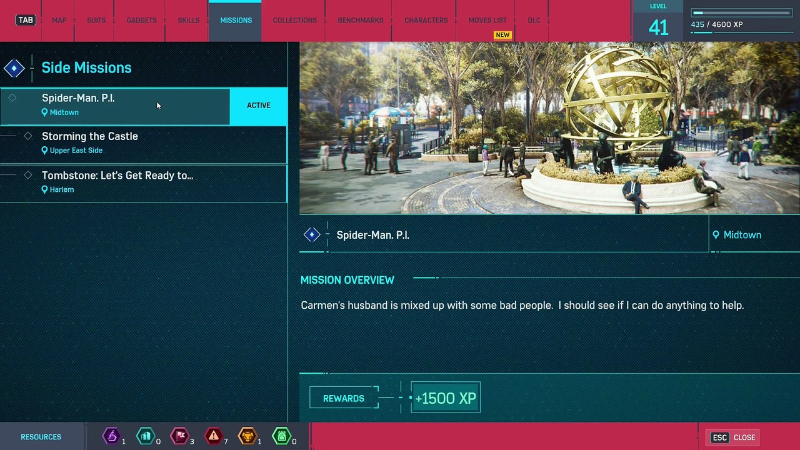Click the mission description about Carmen's husband

pos(522,306)
